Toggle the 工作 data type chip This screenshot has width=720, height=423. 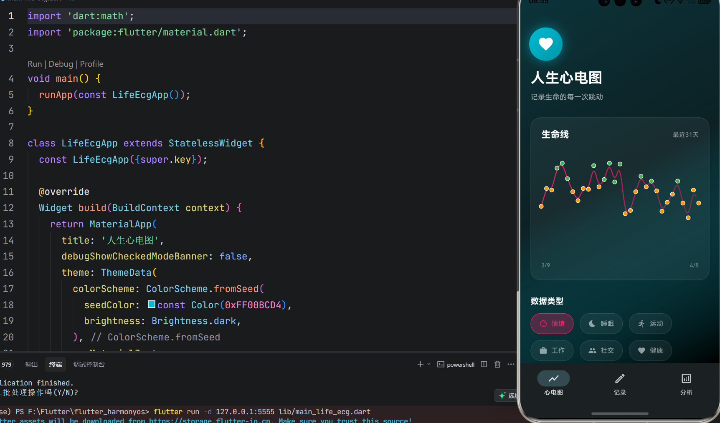[552, 350]
